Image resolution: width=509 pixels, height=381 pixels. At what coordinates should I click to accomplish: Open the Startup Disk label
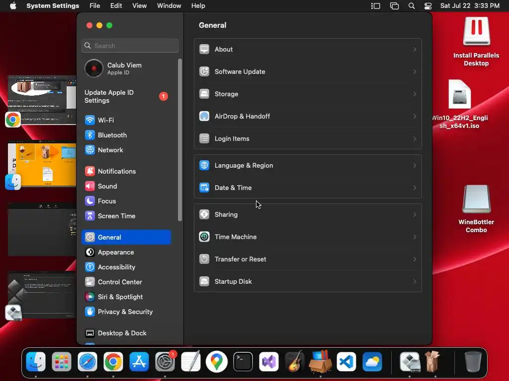pos(233,282)
